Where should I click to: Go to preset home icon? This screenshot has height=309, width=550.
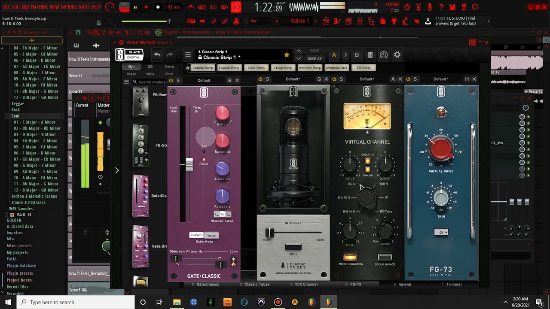(x=188, y=68)
